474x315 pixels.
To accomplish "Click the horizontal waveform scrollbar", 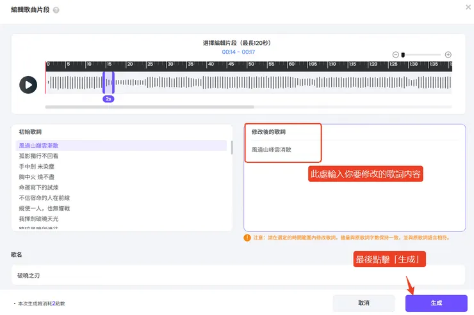I will (x=150, y=107).
